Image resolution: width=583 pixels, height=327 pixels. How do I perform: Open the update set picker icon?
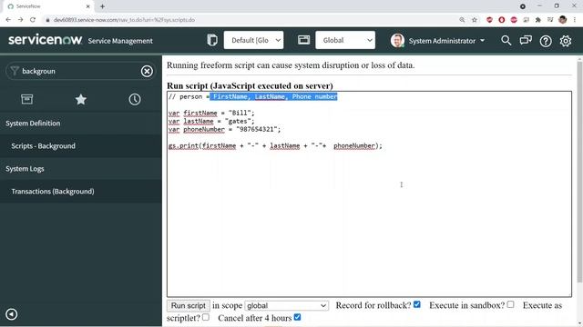[212, 40]
